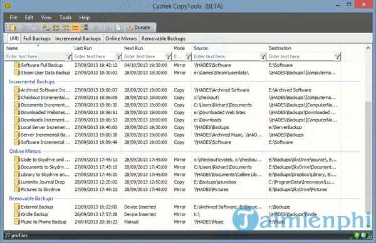Image resolution: width=376 pixels, height=243 pixels.
Task: Click icon of External Backup profile
Action: click(17, 207)
